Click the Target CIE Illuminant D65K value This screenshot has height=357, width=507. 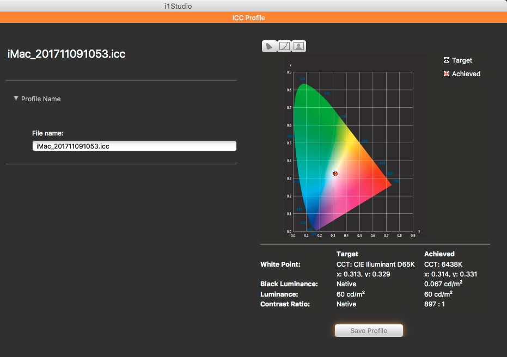[x=375, y=264]
